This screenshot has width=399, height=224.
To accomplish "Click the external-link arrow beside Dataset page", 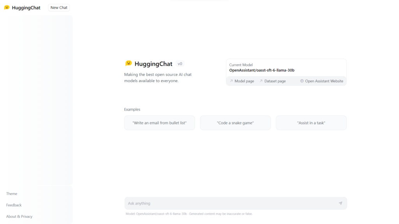I will point(261,81).
